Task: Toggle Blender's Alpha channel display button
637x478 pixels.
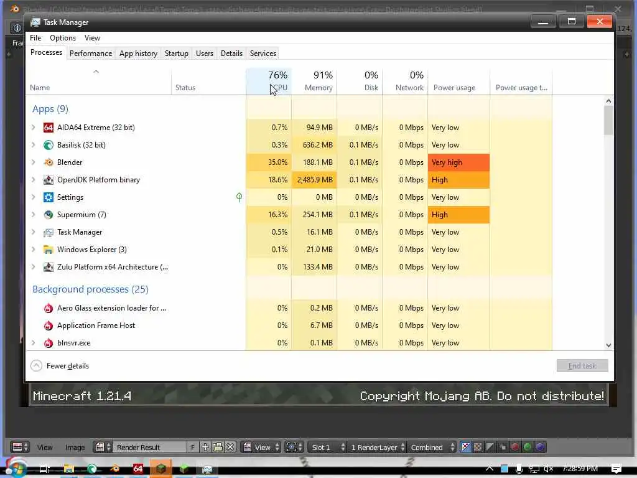Action: (490, 448)
